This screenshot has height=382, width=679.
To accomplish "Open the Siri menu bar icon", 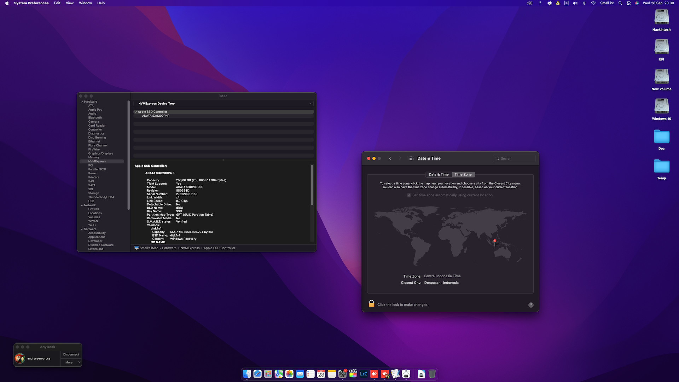I will [637, 3].
